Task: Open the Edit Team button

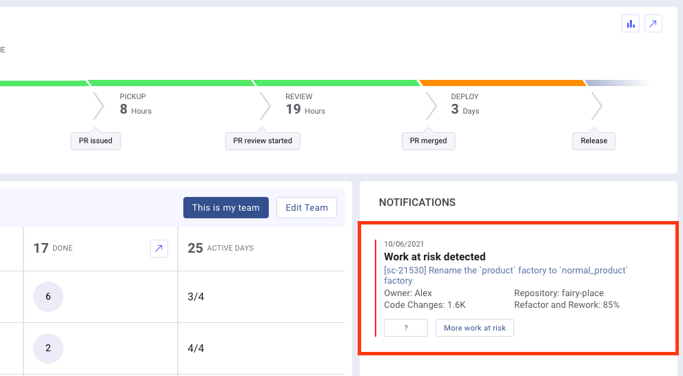Action: pyautogui.click(x=307, y=208)
